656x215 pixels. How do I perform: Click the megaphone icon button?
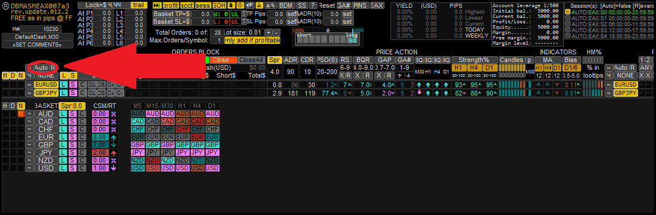(250, 5)
